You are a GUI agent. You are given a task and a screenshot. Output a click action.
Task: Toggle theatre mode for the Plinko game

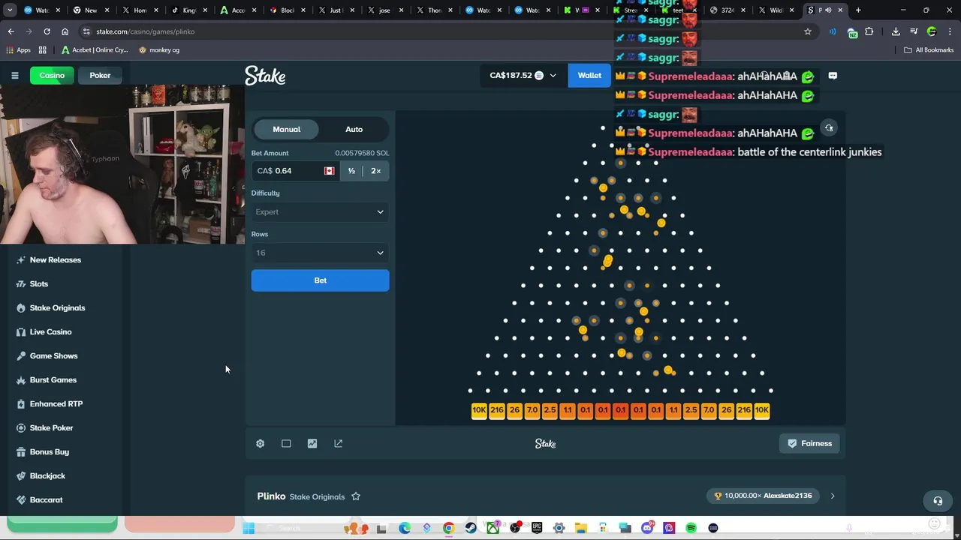(x=286, y=443)
